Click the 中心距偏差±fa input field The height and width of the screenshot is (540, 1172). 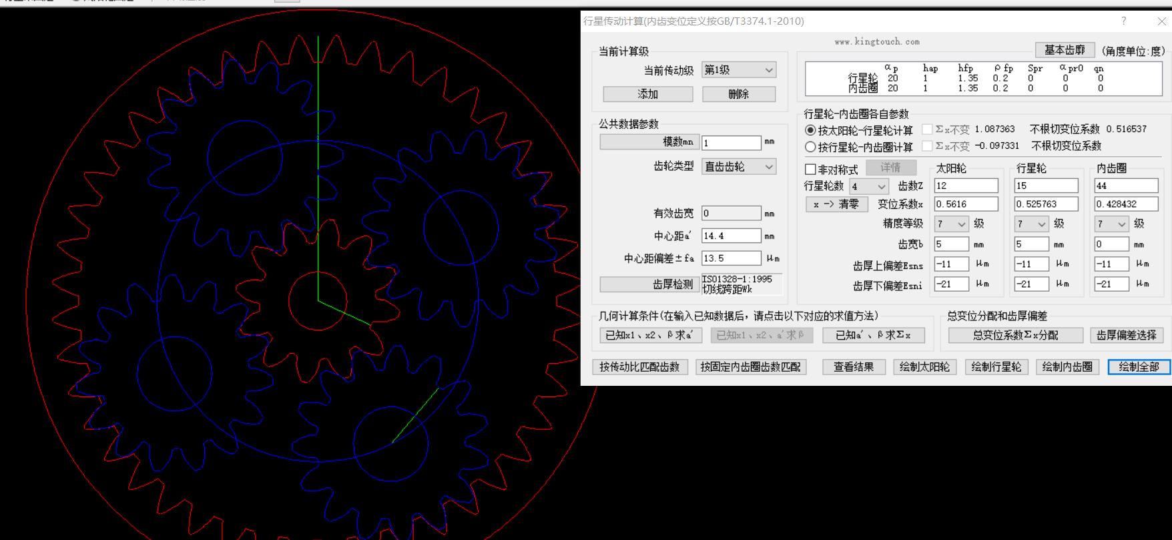point(731,258)
